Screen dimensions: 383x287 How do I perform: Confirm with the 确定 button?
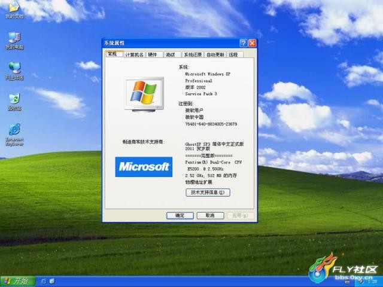tap(180, 215)
